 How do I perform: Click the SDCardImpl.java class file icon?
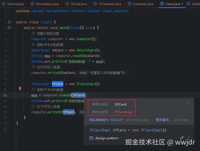point(32,4)
